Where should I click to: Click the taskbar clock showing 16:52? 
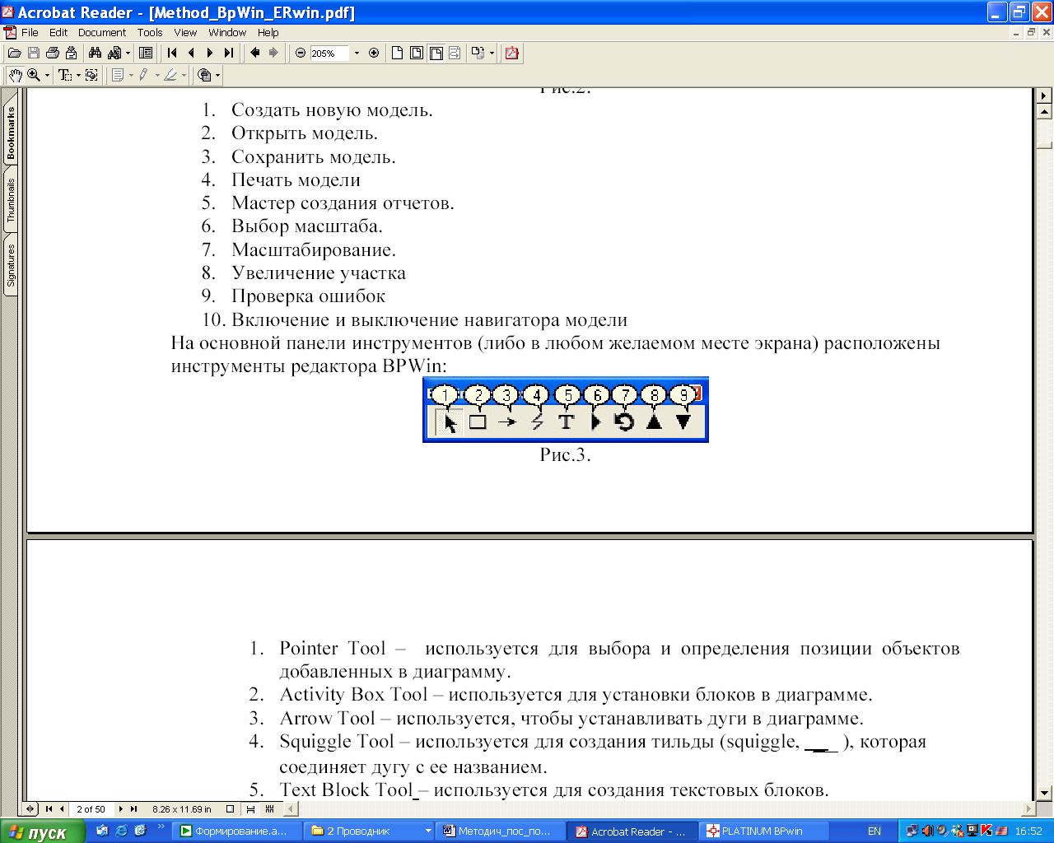point(1028,831)
